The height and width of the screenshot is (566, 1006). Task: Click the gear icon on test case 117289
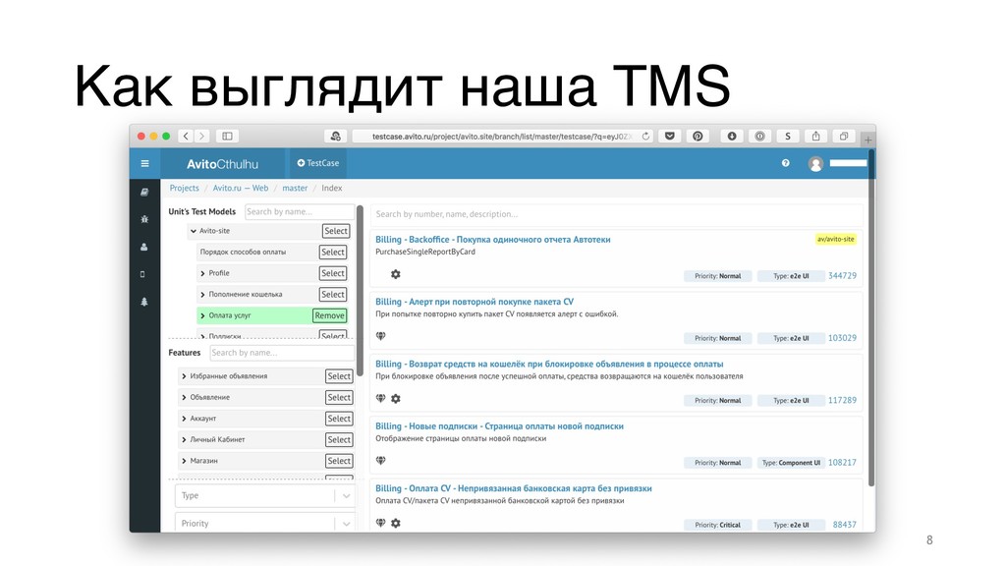point(396,399)
